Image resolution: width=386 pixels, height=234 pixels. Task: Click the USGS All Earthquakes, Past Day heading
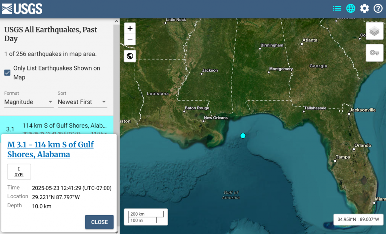[x=51, y=34]
